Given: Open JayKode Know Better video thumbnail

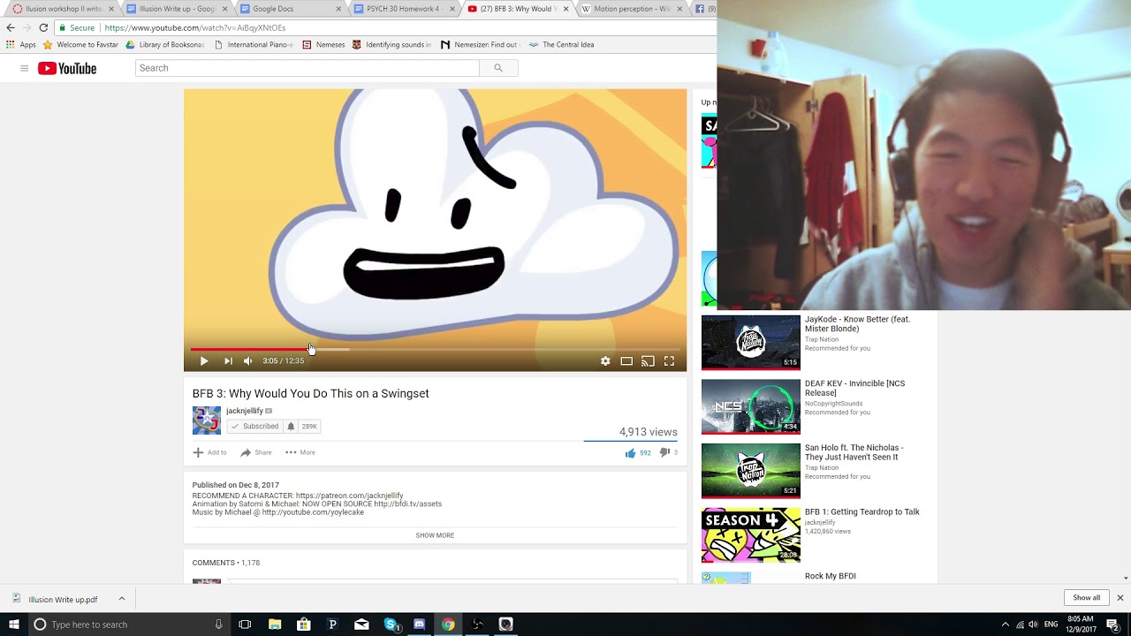Looking at the screenshot, I should [x=751, y=343].
